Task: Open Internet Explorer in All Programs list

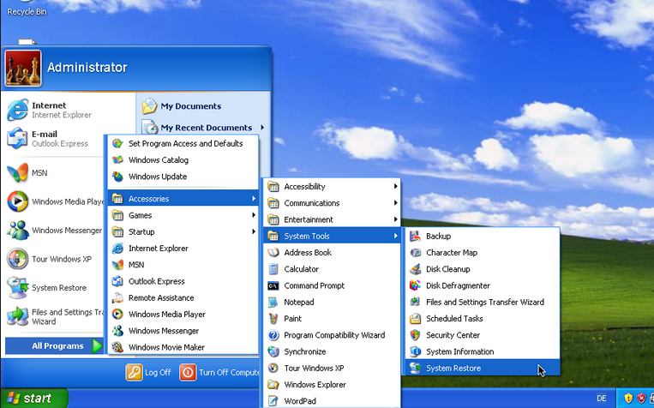Action: (183, 249)
